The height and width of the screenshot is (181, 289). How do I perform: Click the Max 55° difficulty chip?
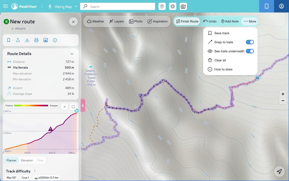(x=11, y=178)
